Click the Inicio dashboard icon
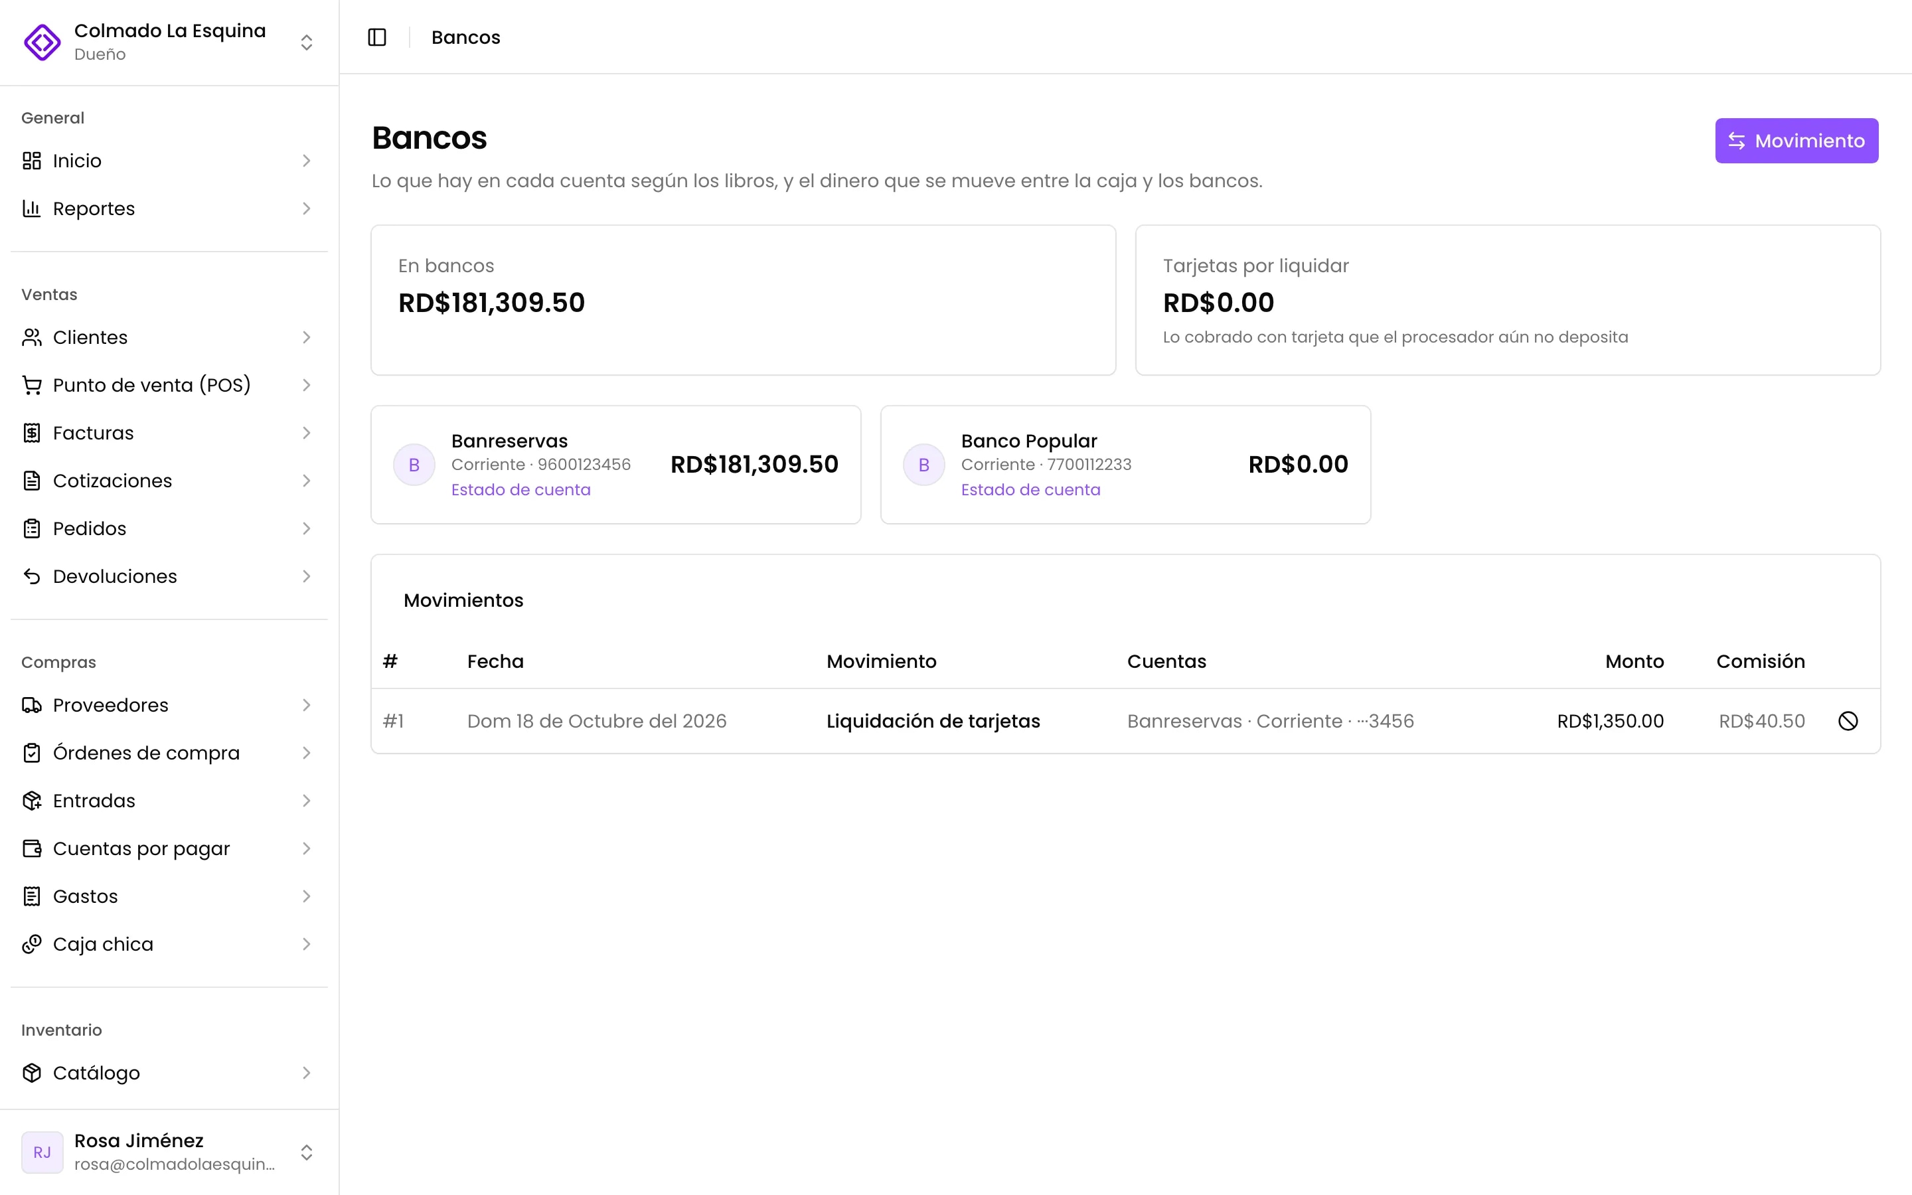 pyautogui.click(x=32, y=161)
